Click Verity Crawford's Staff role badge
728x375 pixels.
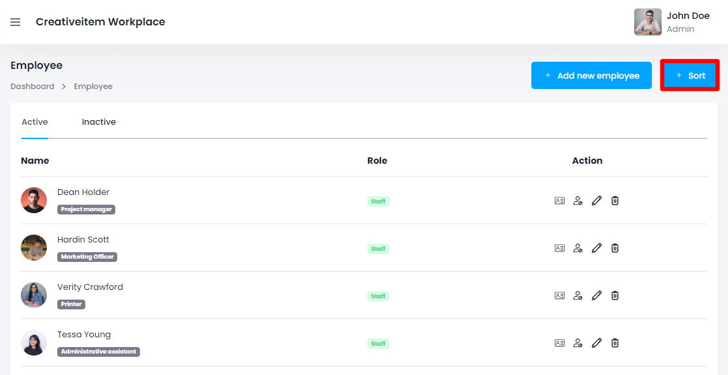[x=378, y=296]
